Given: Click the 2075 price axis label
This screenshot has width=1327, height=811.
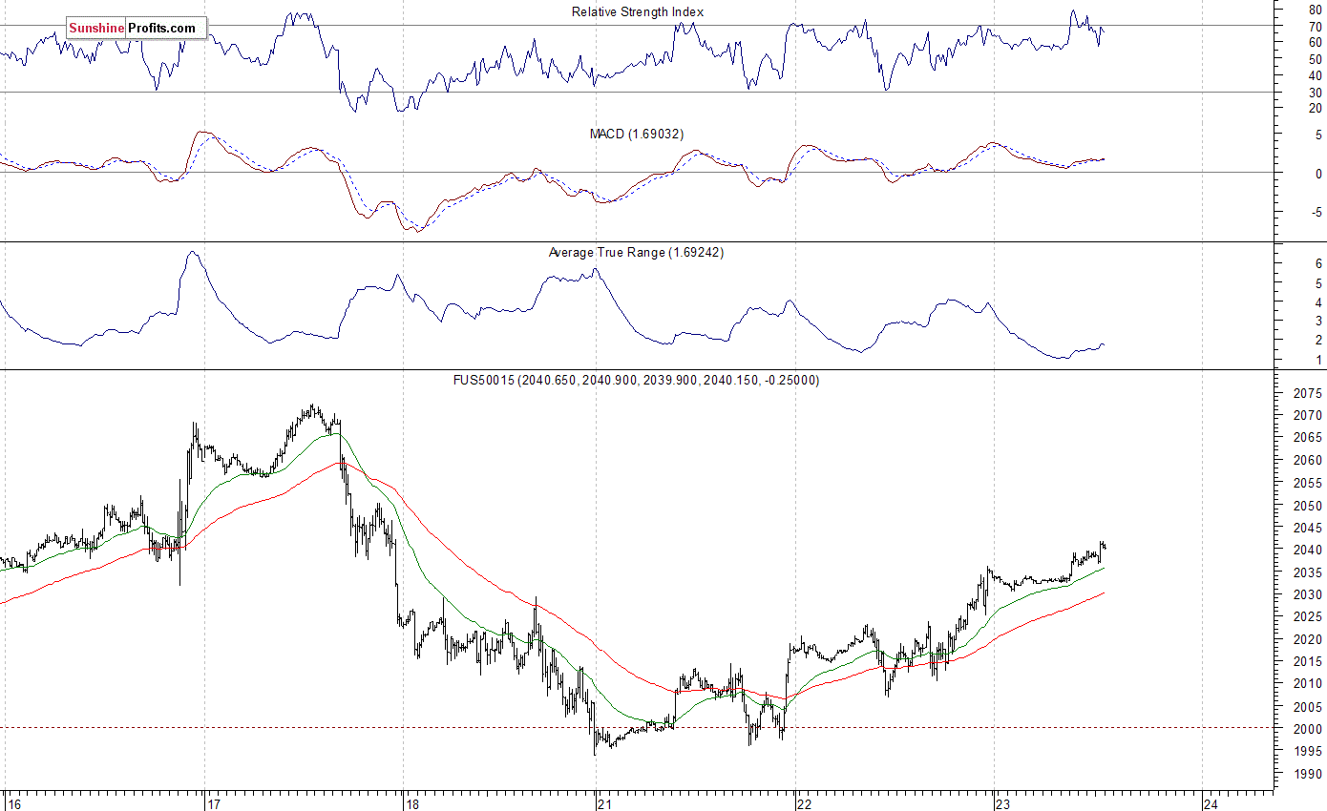Looking at the screenshot, I should tap(1307, 393).
